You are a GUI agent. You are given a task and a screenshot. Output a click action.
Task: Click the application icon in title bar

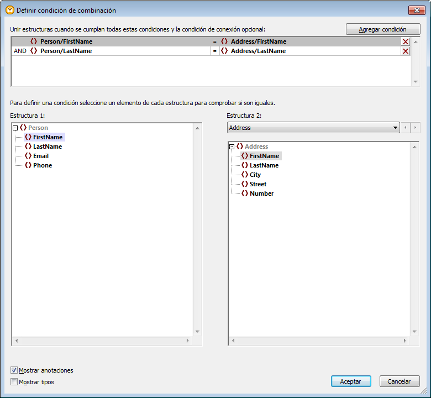9,10
